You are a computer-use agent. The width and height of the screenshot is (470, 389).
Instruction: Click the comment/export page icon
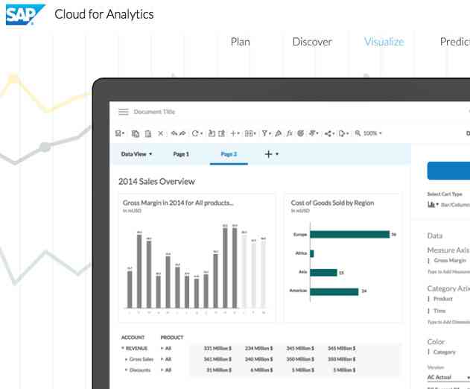click(x=342, y=134)
